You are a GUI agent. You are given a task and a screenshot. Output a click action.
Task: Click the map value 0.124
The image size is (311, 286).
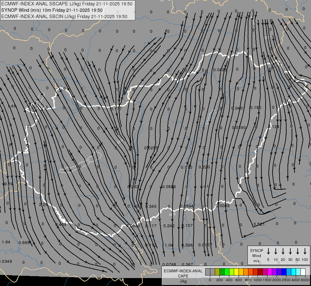[274, 126]
